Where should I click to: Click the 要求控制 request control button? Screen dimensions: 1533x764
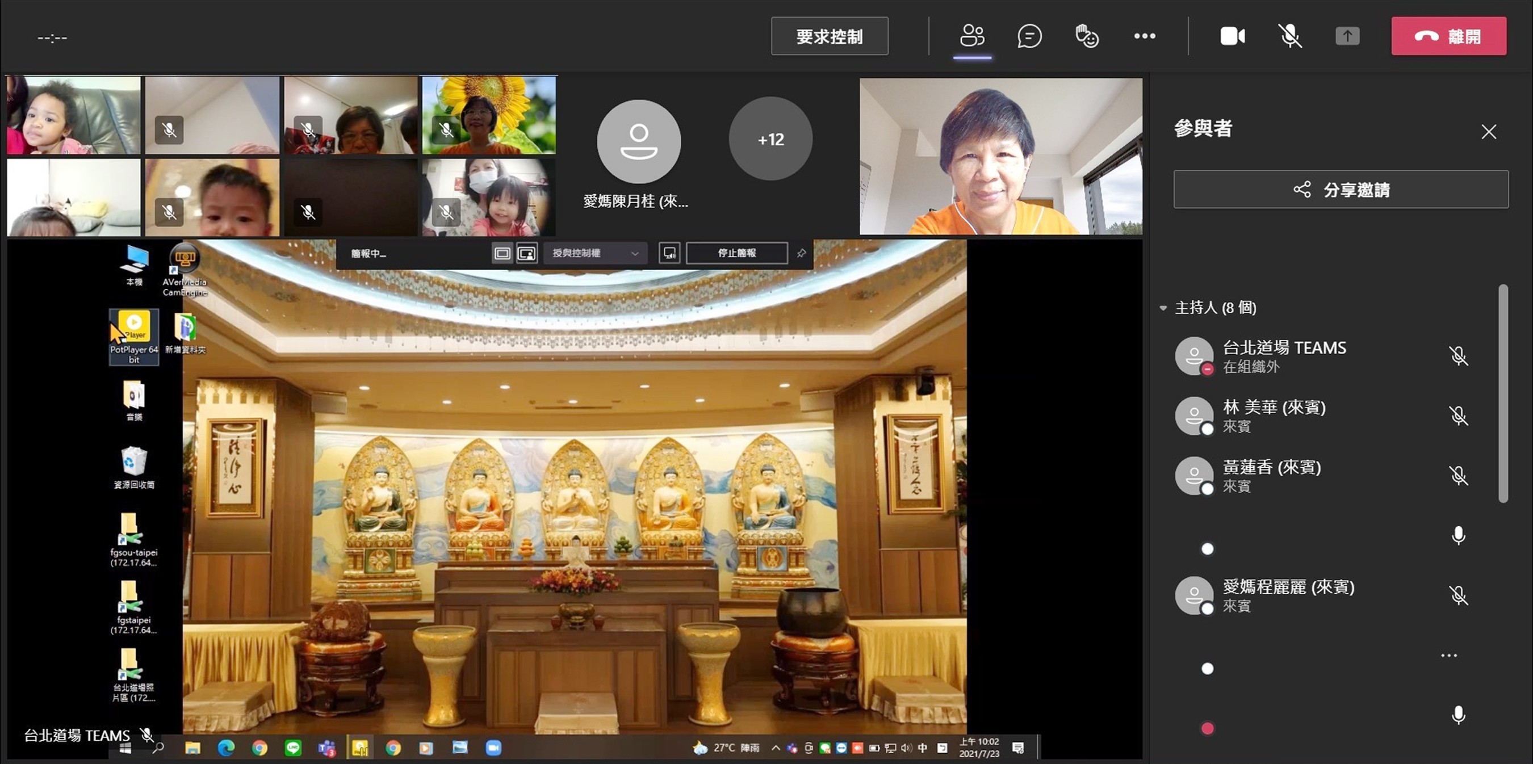tap(830, 36)
